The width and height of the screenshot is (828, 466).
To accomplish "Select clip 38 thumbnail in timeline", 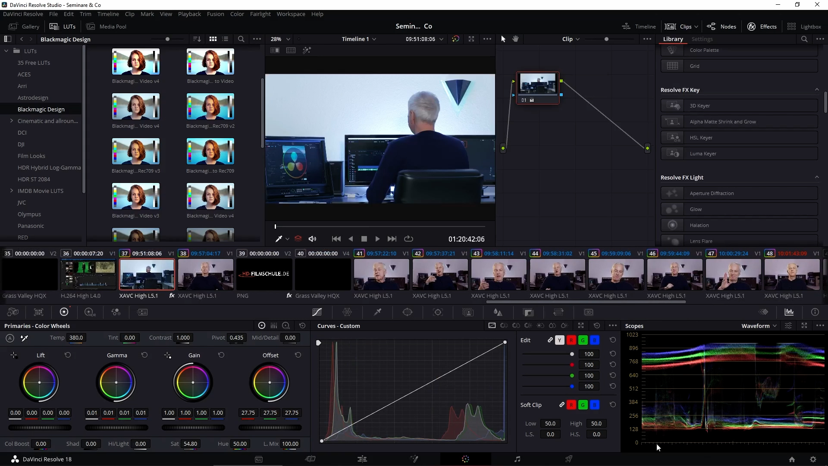I will tap(206, 274).
